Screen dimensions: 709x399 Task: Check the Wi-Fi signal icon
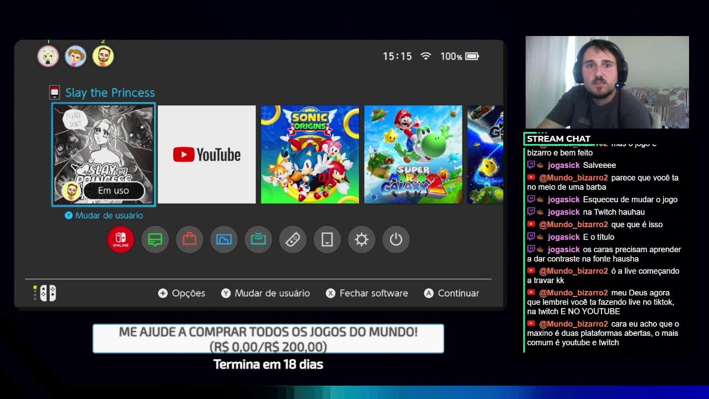pyautogui.click(x=425, y=56)
